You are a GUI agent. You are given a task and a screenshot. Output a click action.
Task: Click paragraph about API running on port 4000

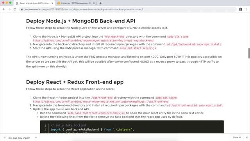(x=124, y=61)
